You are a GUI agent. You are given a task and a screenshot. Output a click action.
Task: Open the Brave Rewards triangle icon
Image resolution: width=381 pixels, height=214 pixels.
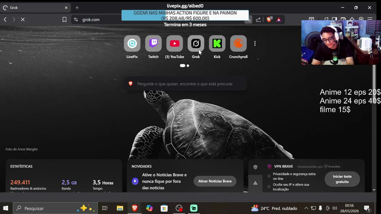(279, 20)
